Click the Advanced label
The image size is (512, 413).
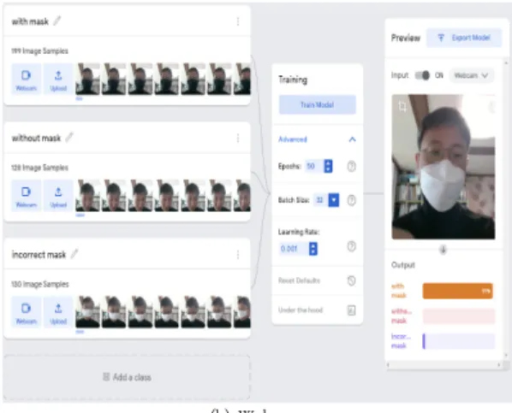[293, 139]
